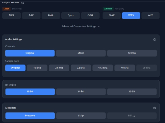Screen dimensions: 165x123
Task: Change bit depth to 24-bit
Action: tap(81, 92)
